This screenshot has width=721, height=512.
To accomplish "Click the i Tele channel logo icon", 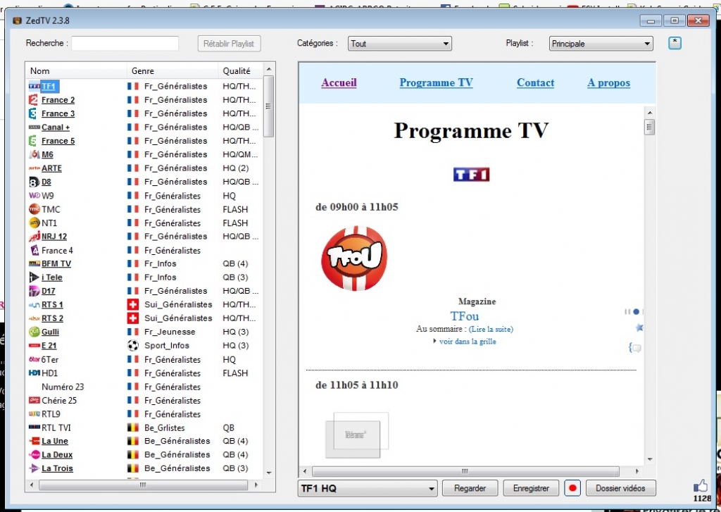I will 35,277.
